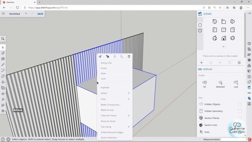Open the Instructor graduation cap panel

click(x=249, y=54)
